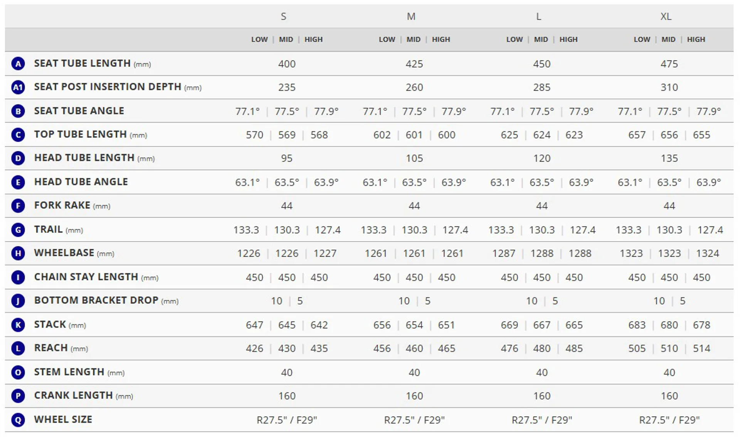Click the P icon beside Crank Length
740x437 pixels.
tap(18, 396)
